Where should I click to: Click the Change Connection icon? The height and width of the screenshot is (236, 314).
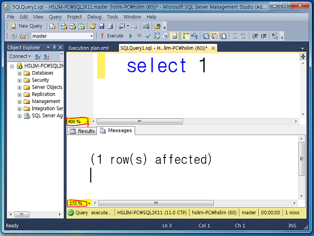[22, 36]
